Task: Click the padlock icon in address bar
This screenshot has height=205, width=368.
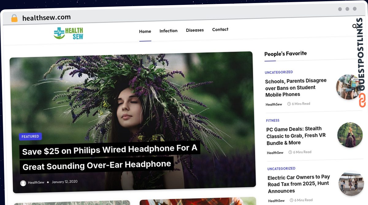Action: [x=14, y=18]
